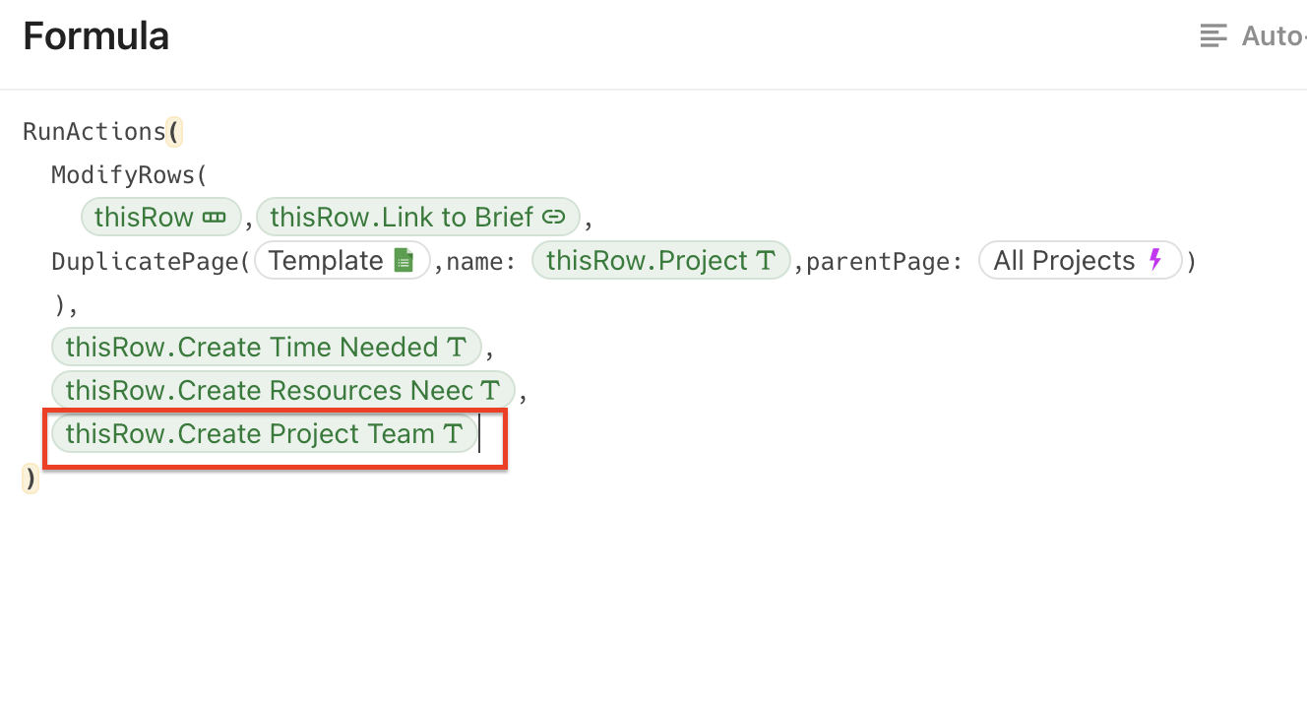This screenshot has height=703, width=1307.
Task: Select the All Projects chip label
Action: coord(1064,261)
